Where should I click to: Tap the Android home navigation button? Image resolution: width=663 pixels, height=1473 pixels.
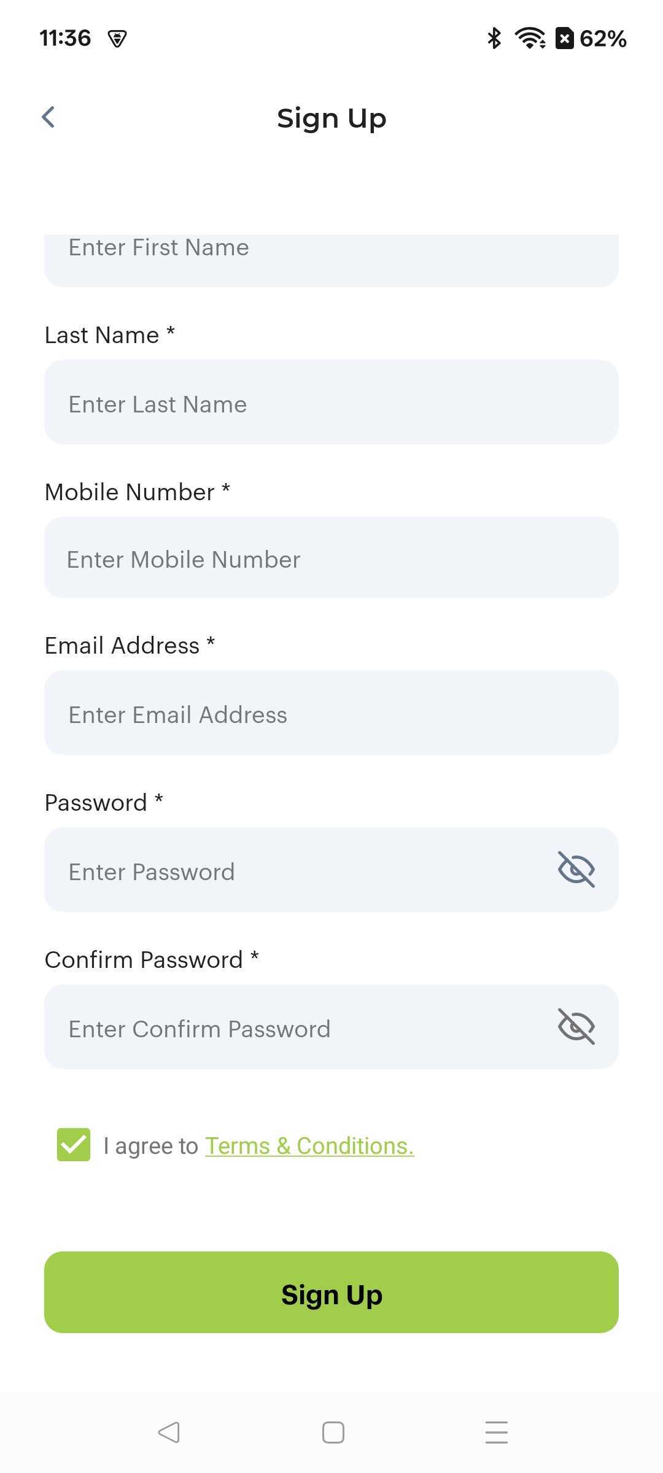(x=333, y=1432)
